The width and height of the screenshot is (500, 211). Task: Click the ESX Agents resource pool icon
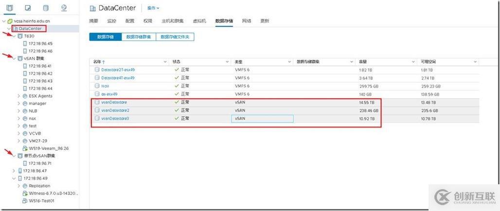pos(25,96)
